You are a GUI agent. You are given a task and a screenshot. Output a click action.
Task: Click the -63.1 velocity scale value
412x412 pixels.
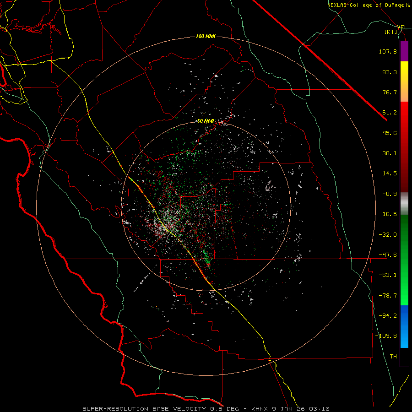click(x=388, y=275)
